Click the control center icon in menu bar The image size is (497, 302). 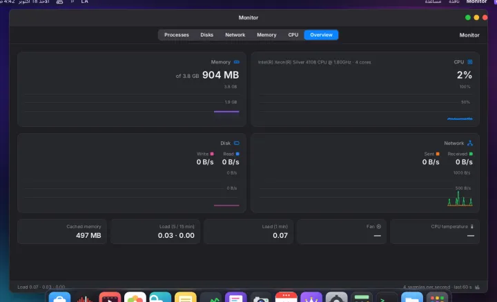[x=59, y=2]
